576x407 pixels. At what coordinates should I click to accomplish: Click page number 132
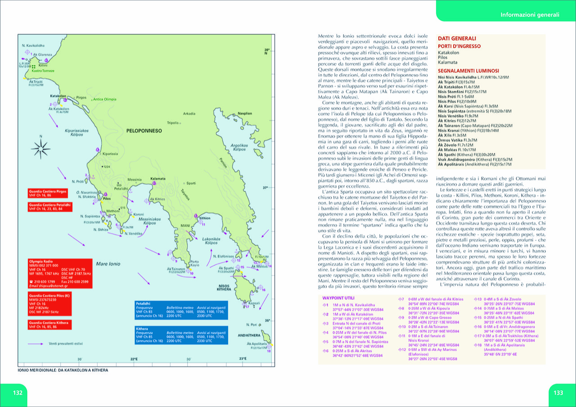(18, 393)
